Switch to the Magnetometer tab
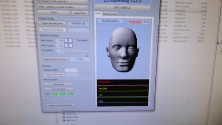The width and height of the screenshot is (222, 125). point(110,14)
